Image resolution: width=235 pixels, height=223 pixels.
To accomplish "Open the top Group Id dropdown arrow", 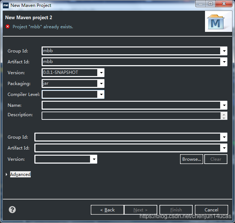I will 224,51.
